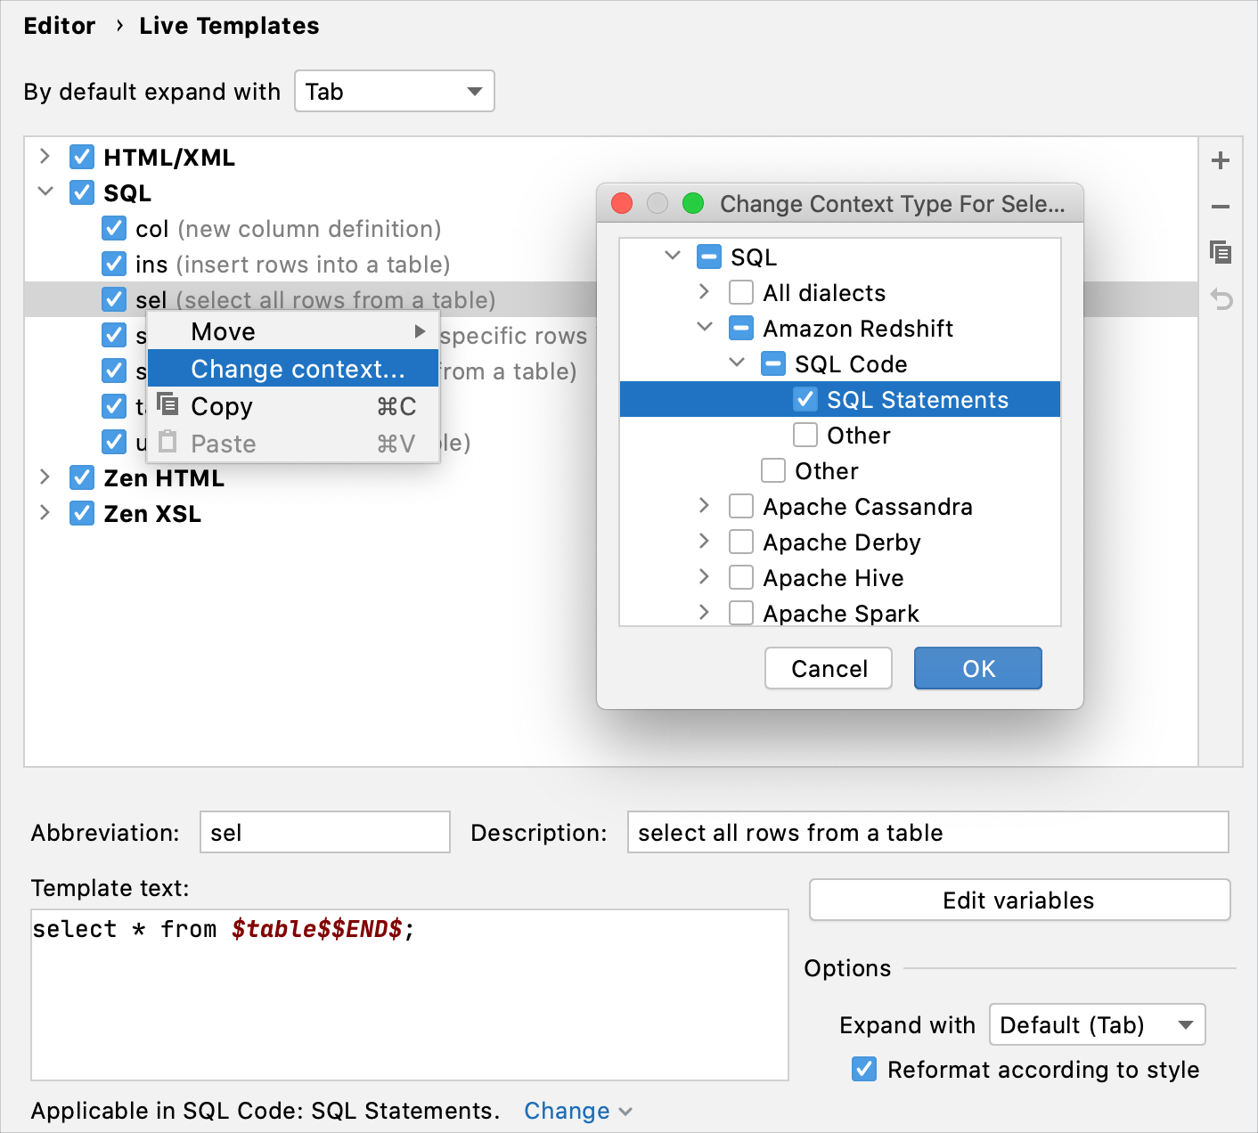This screenshot has width=1258, height=1133.
Task: Click OK in the Change Context dialog
Action: (x=977, y=668)
